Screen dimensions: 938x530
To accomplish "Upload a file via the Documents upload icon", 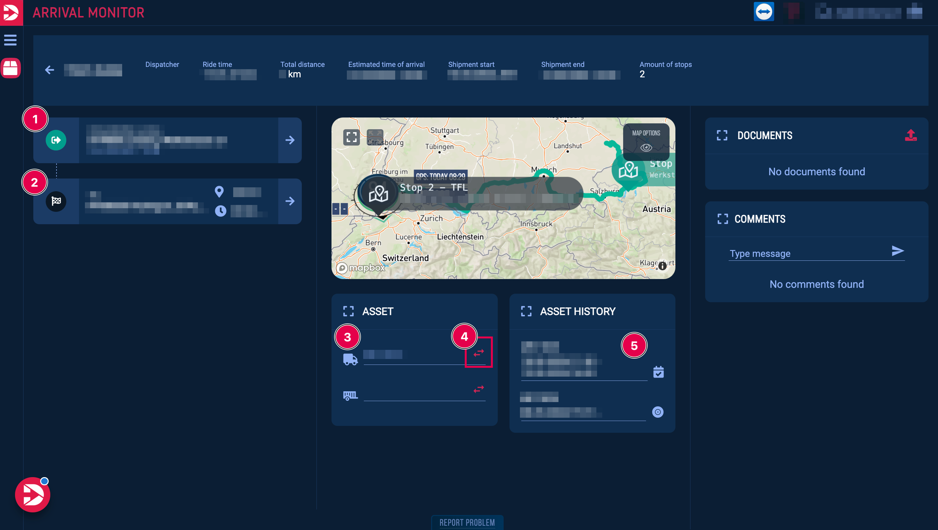I will (x=911, y=135).
